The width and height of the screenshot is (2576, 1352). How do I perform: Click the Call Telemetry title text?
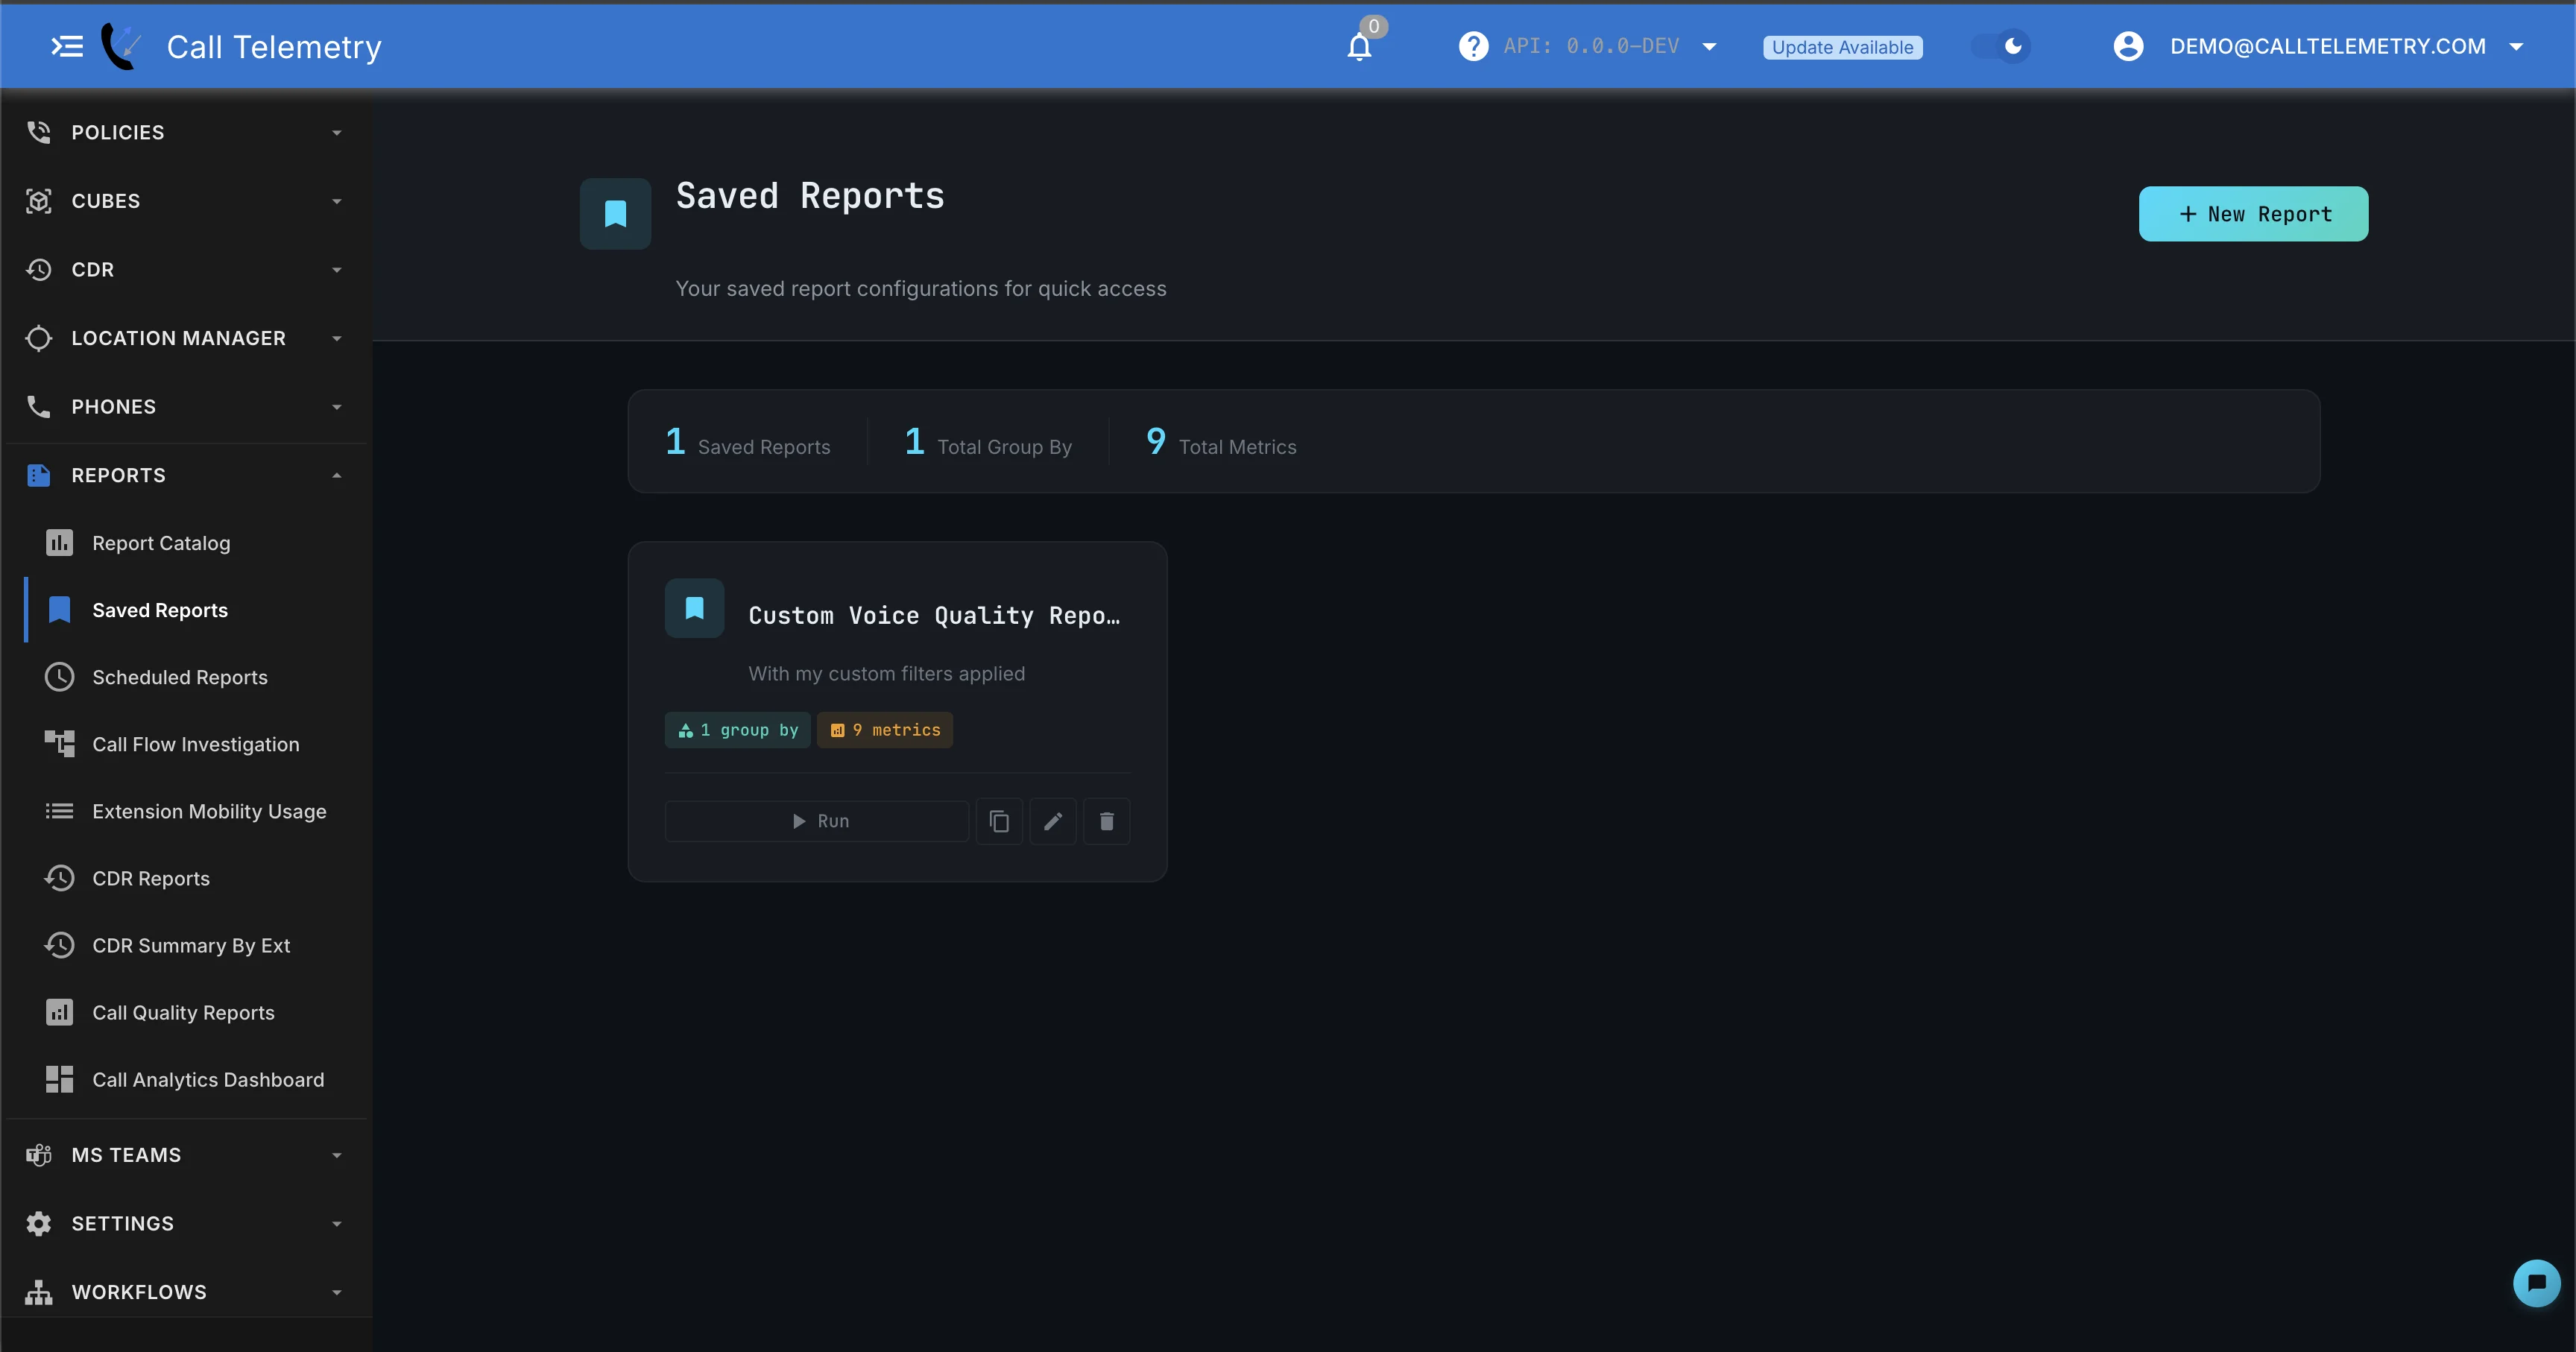pyautogui.click(x=274, y=47)
